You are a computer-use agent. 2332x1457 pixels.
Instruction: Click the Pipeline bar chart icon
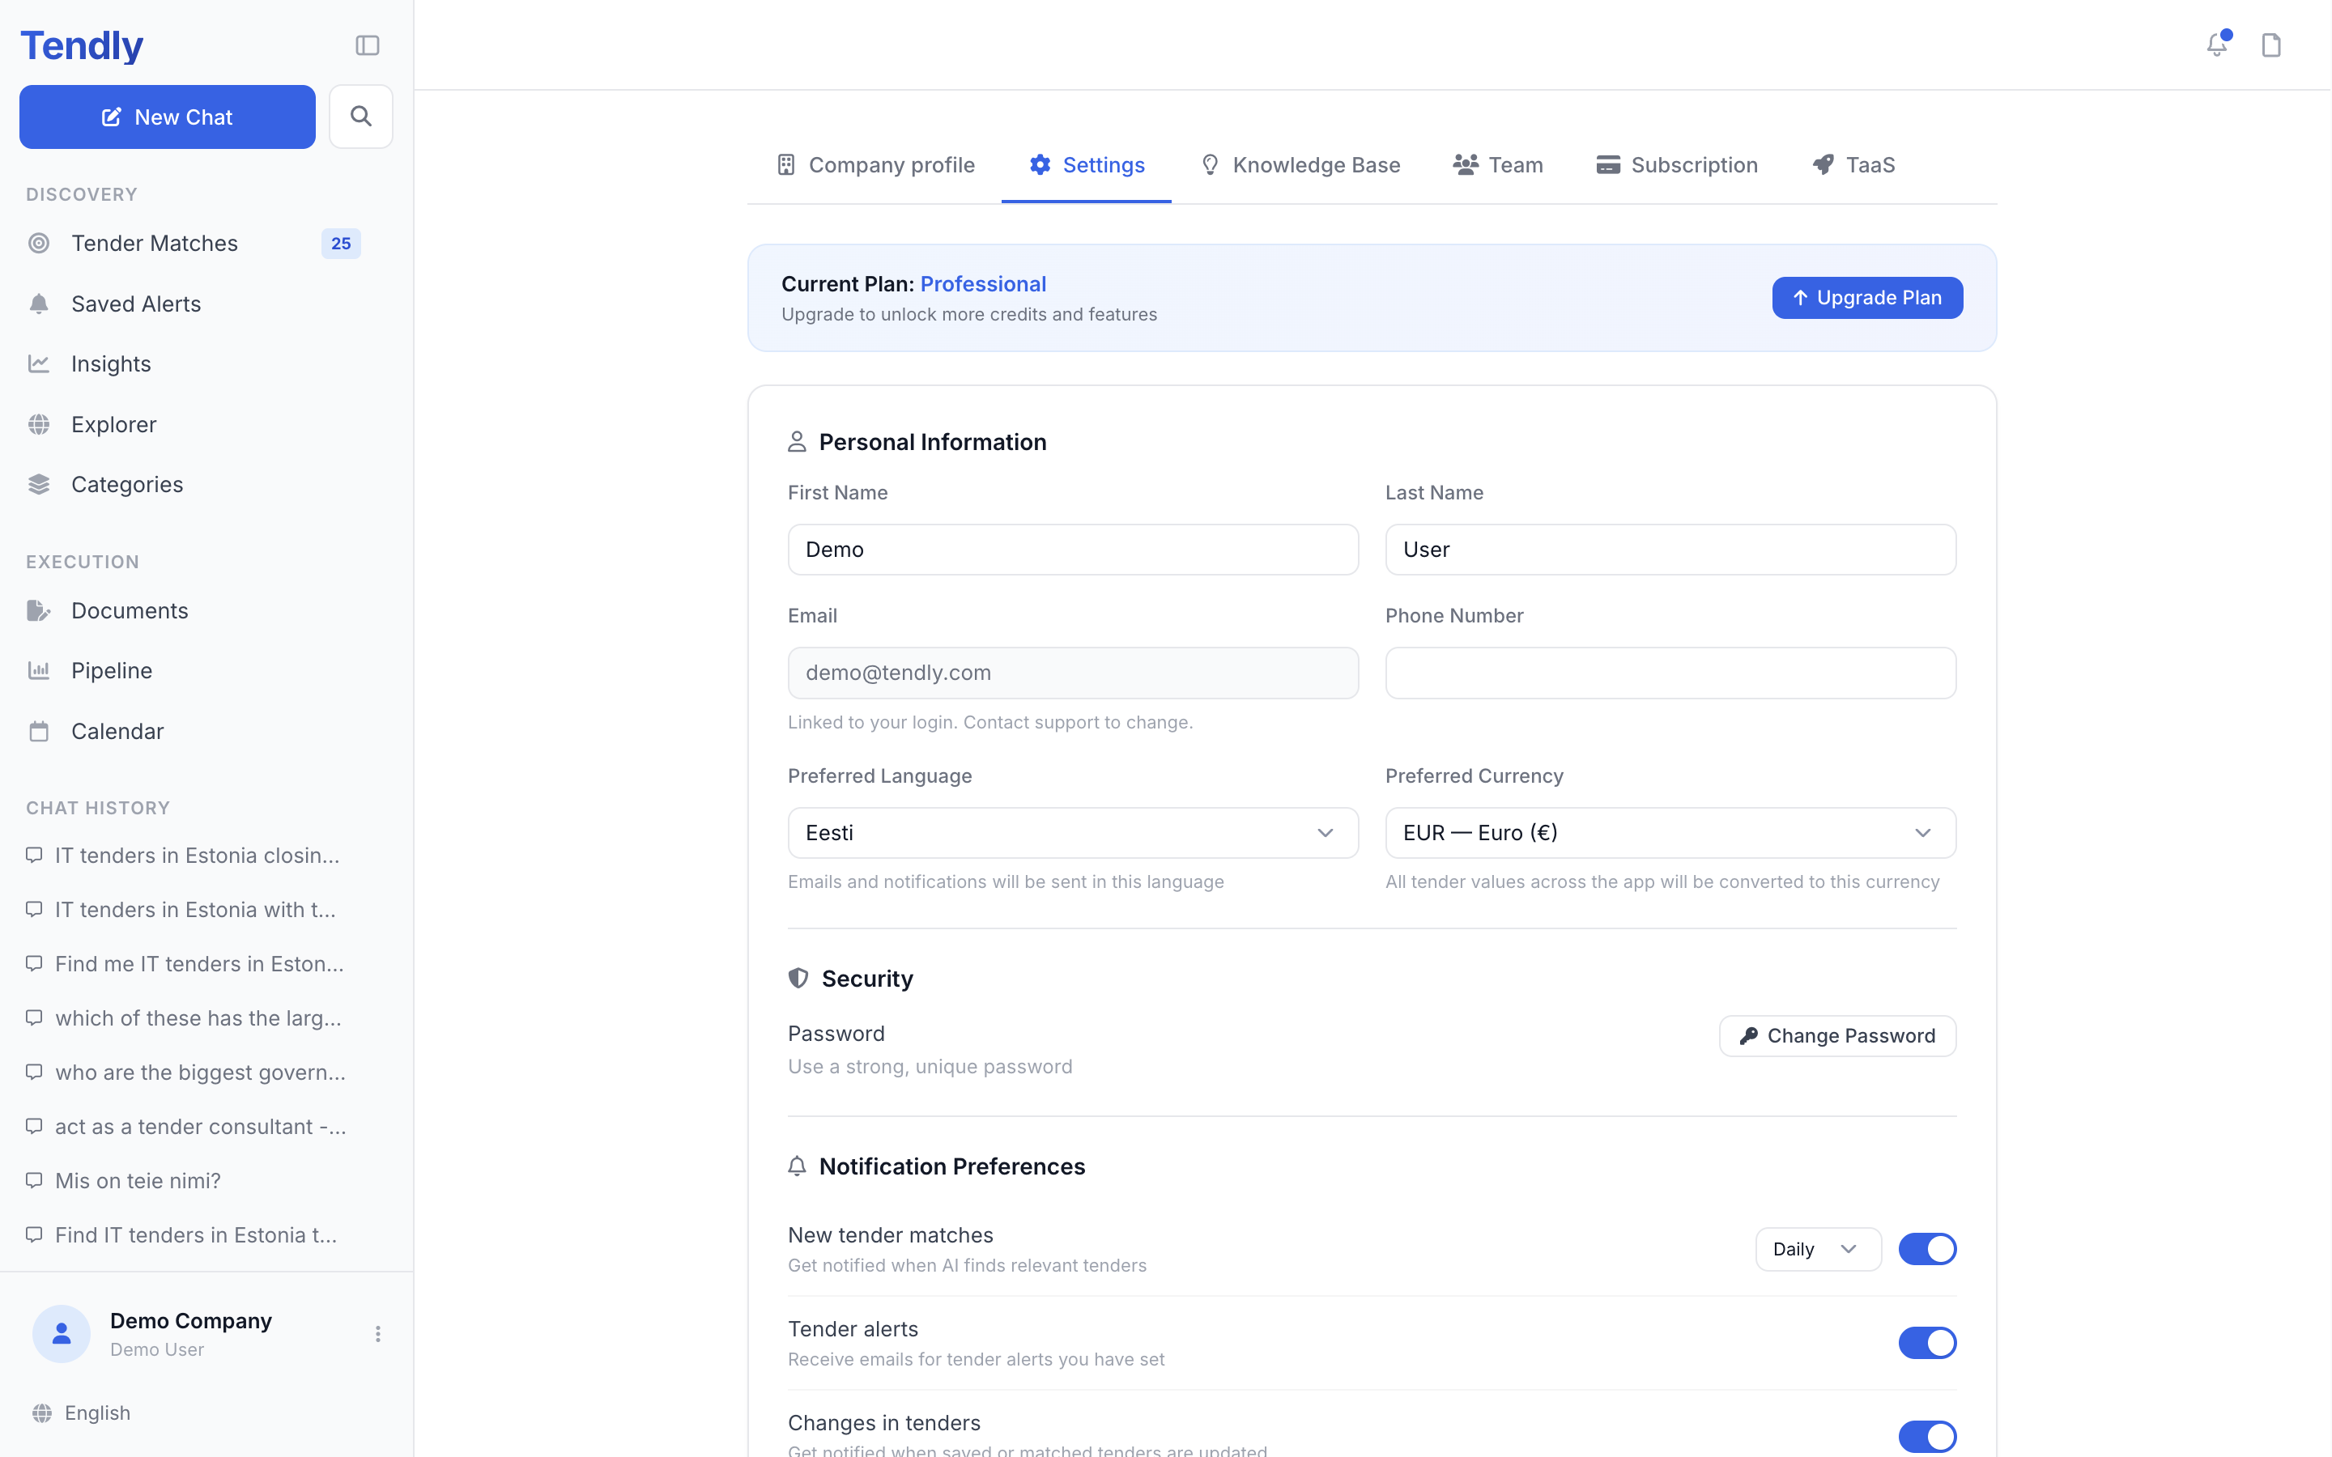point(39,671)
